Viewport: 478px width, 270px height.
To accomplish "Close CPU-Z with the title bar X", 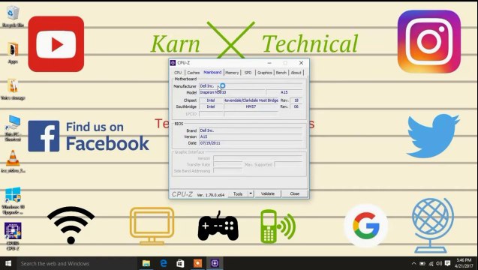I will (x=301, y=63).
